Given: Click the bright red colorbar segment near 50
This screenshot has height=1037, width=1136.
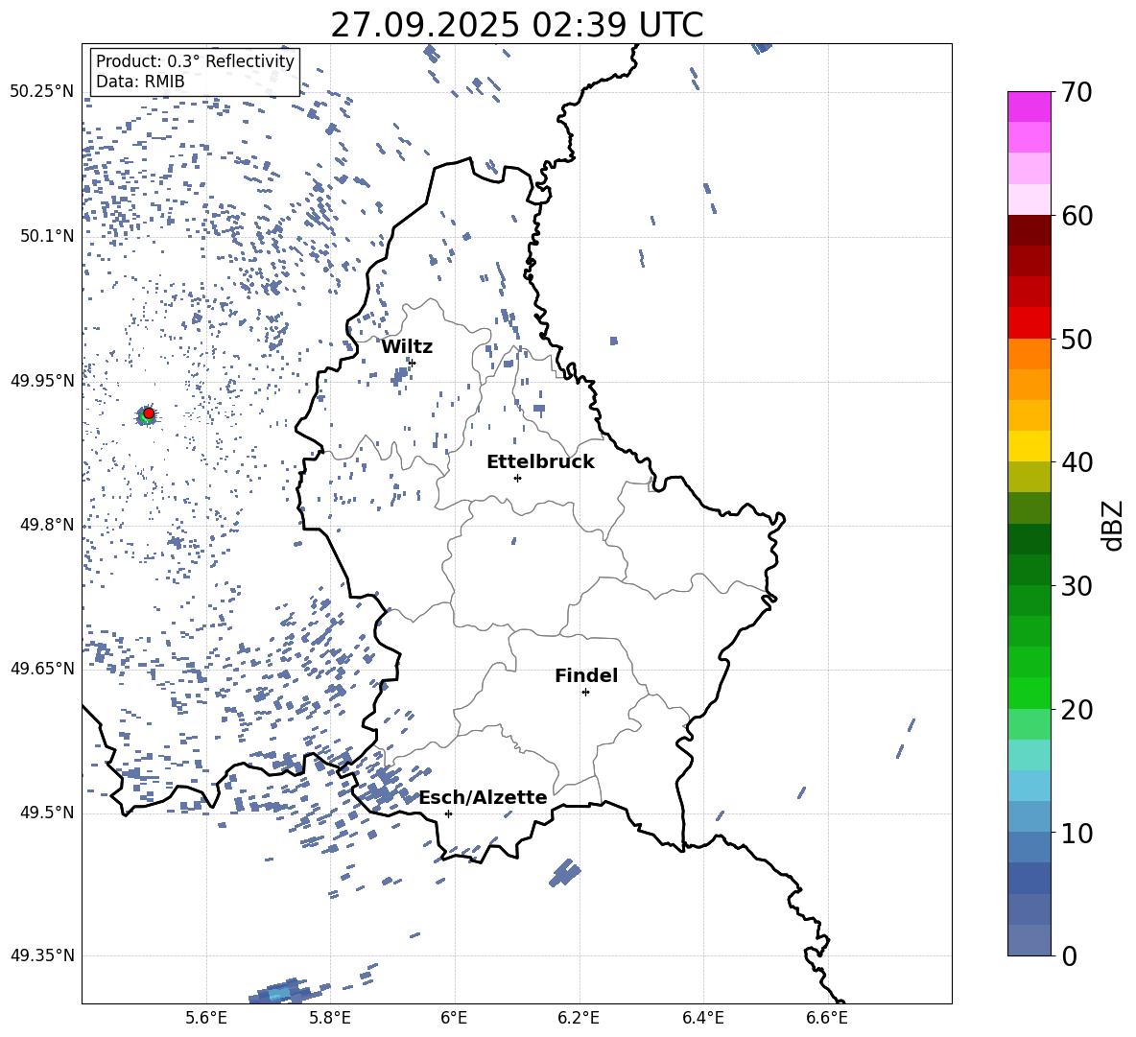Looking at the screenshot, I should coord(1029,323).
